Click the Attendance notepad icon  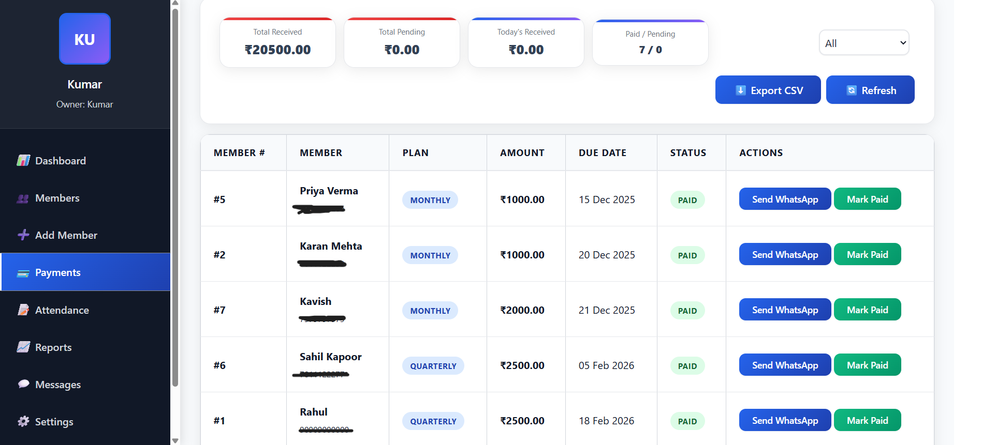(23, 310)
